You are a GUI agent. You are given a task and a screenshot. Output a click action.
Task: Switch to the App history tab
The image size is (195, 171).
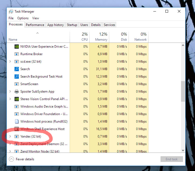coord(55,25)
